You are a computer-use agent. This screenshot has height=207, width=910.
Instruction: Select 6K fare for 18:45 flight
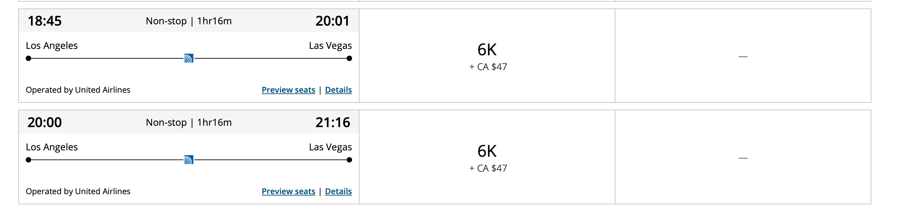pos(487,56)
